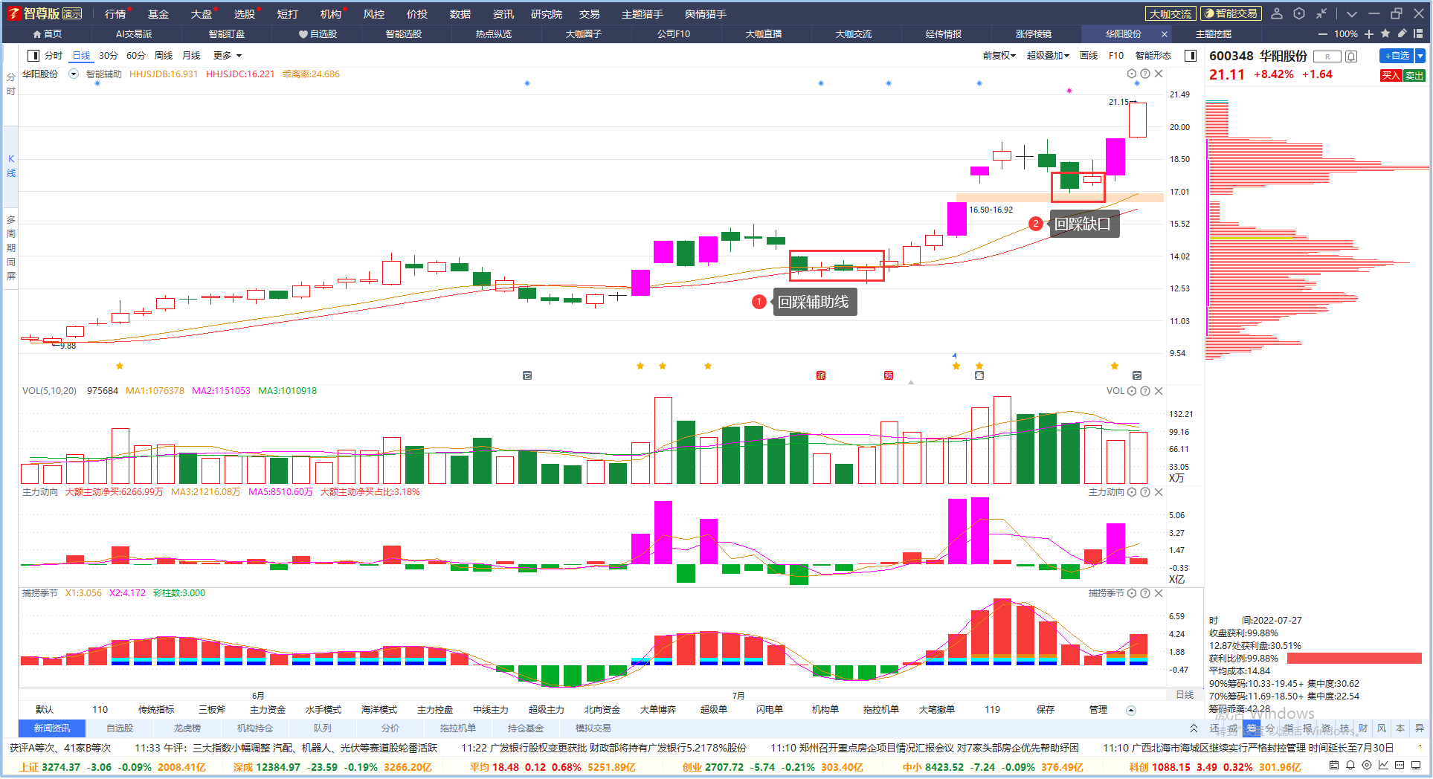Click the pencil edit icon in tab bar
This screenshot has width=1433, height=779.
pos(1402,33)
